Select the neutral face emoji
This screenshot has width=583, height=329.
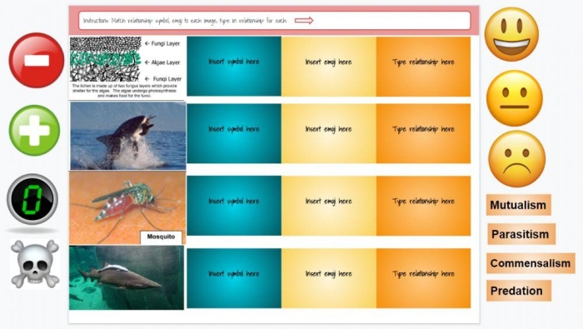[x=515, y=98]
